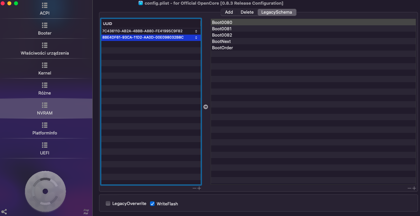Click the UUID column header

click(x=151, y=24)
